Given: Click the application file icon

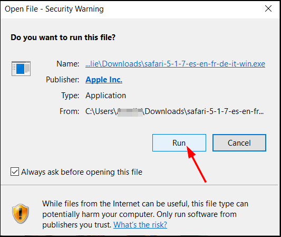Looking at the screenshot, I should [x=21, y=69].
